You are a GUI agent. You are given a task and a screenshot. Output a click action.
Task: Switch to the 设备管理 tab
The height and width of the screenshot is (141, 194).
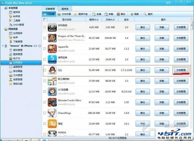(x=50, y=9)
